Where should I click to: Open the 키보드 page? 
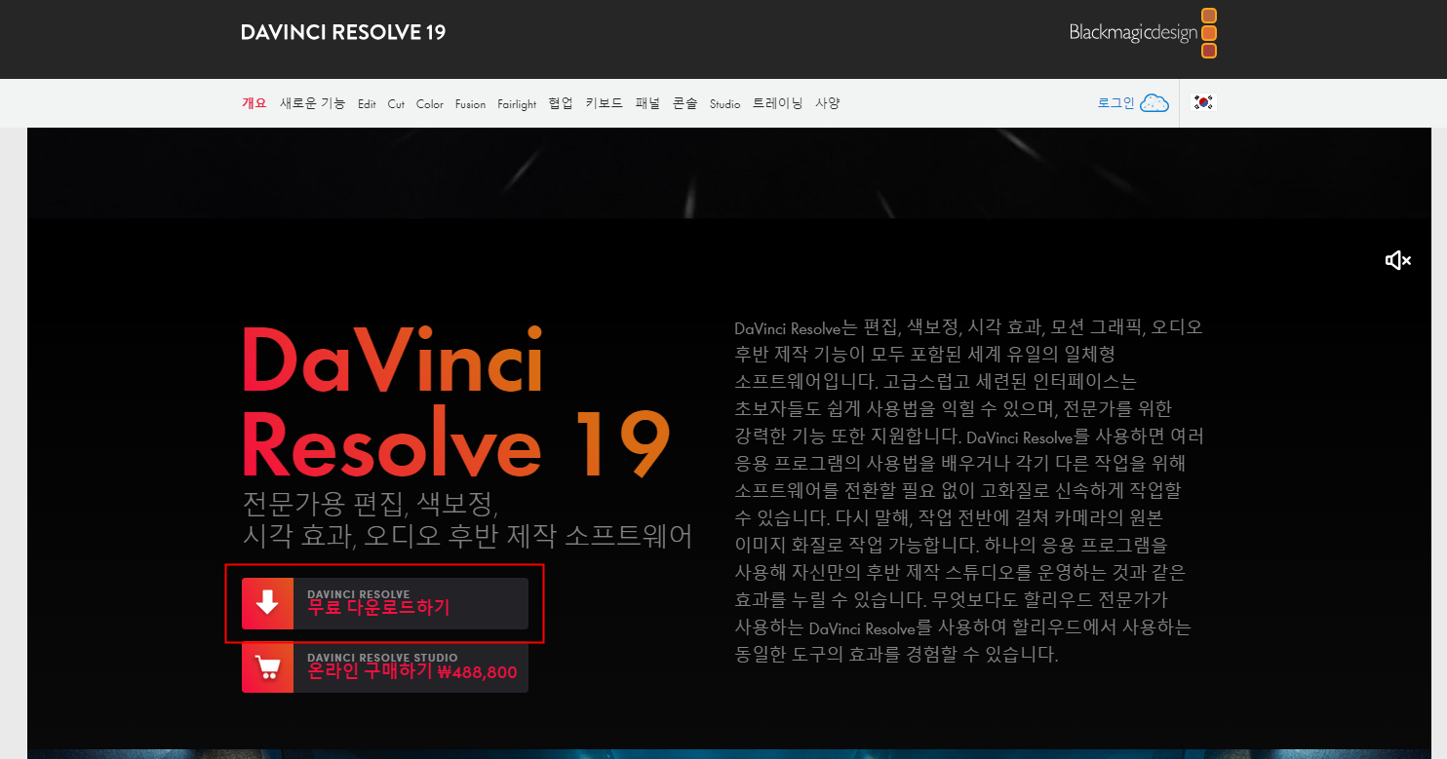click(604, 103)
